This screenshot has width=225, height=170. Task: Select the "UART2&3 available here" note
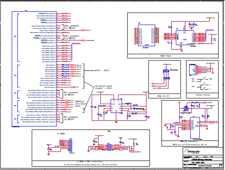coord(81,104)
